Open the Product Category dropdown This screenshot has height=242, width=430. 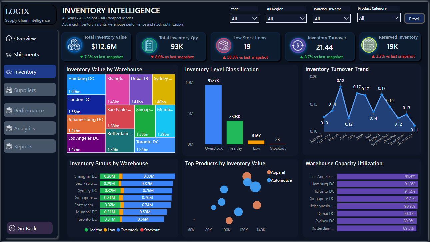(x=379, y=18)
